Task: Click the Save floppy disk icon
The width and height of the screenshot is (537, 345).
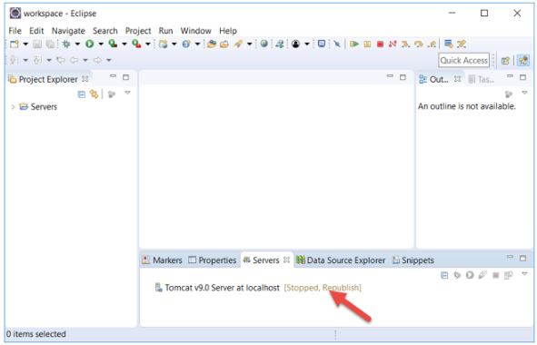Action: 37,44
